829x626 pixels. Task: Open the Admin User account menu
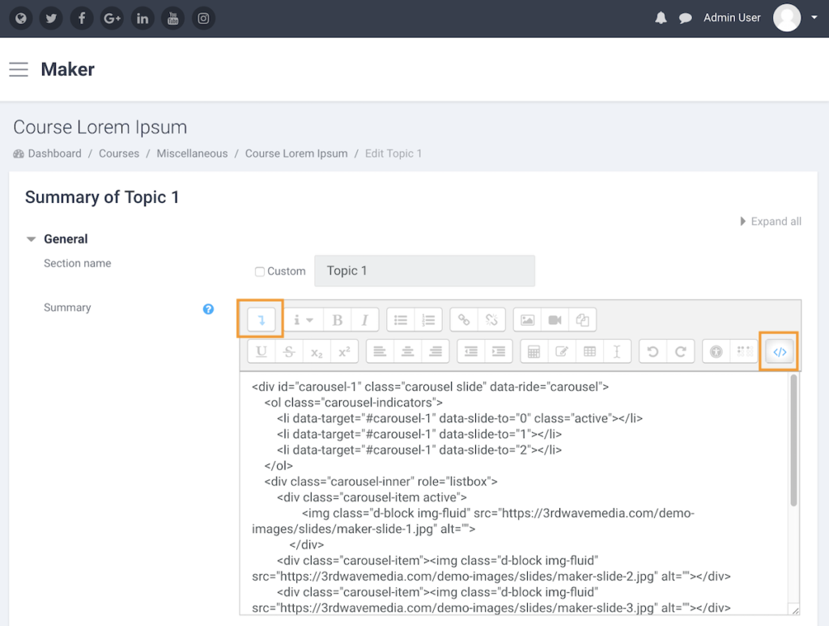point(732,17)
